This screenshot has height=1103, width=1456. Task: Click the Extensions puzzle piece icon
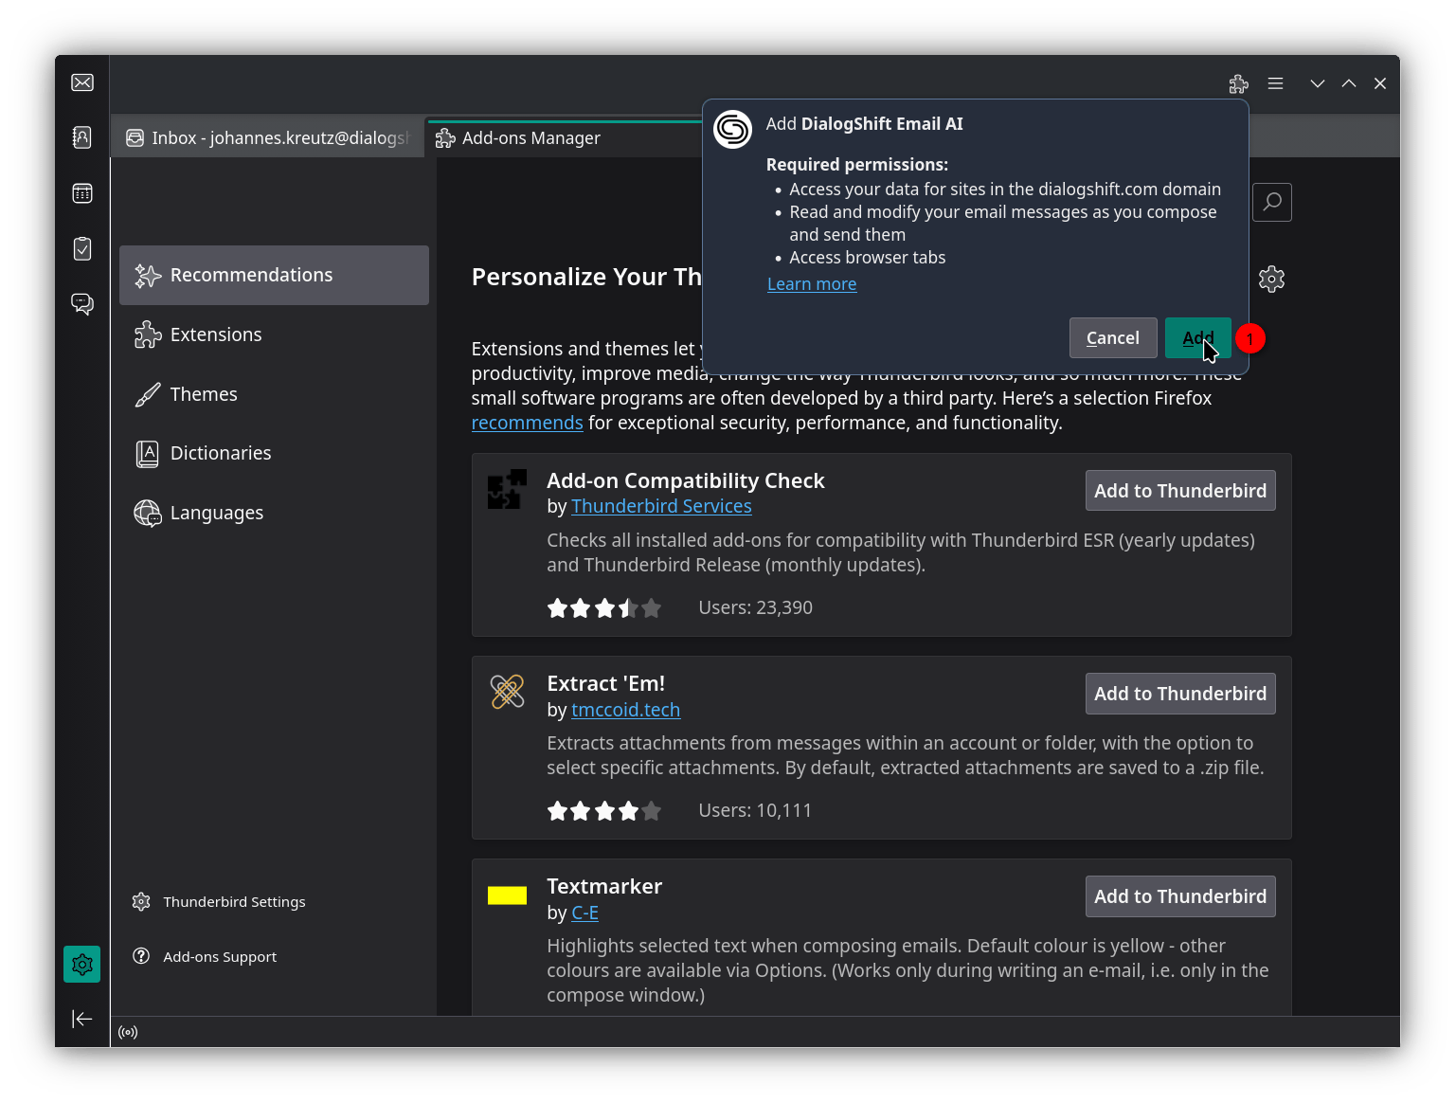point(148,335)
